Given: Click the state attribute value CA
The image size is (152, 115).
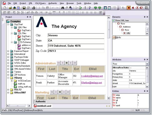Looking at the screenshot, I should point(137,80).
